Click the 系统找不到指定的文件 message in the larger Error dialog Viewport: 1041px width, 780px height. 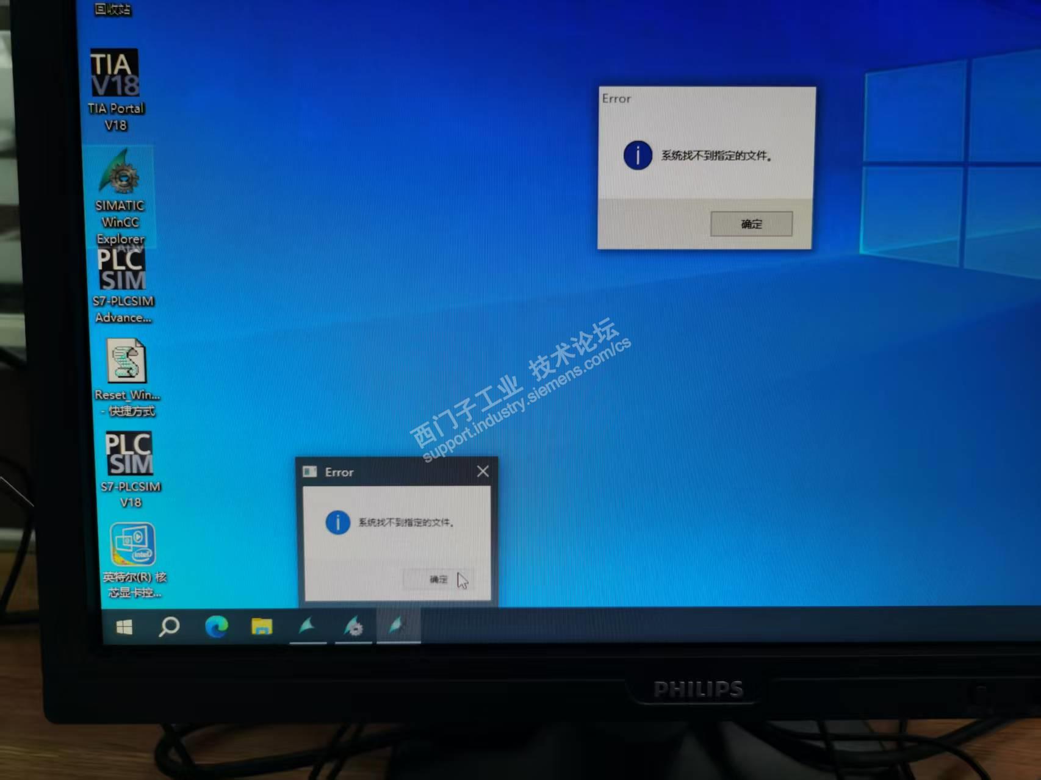717,156
